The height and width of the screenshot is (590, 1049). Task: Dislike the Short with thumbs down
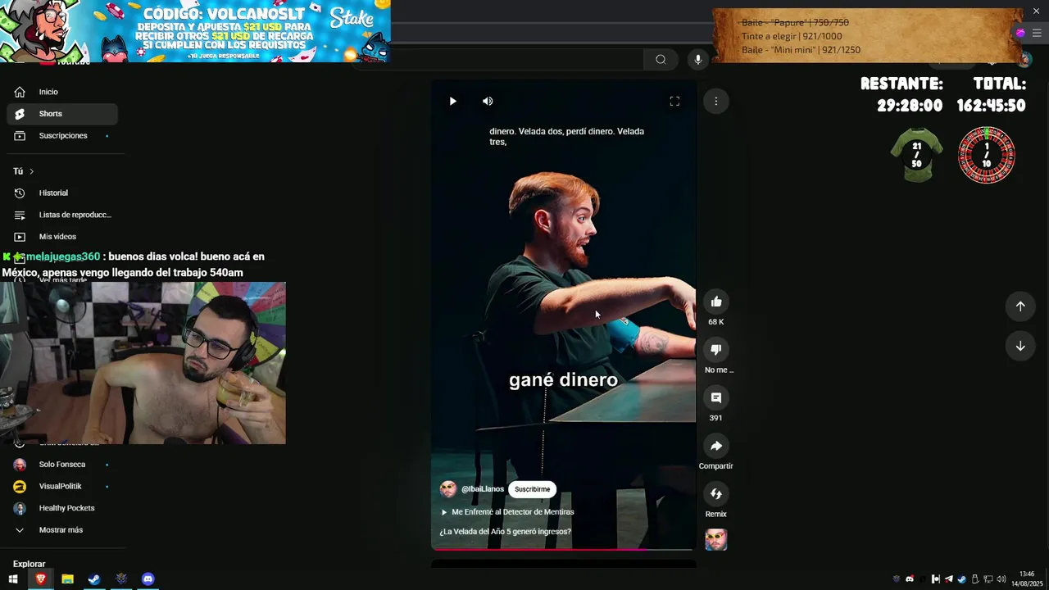pyautogui.click(x=715, y=349)
